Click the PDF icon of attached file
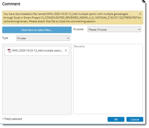This screenshot has width=149, height=128. coord(9,51)
